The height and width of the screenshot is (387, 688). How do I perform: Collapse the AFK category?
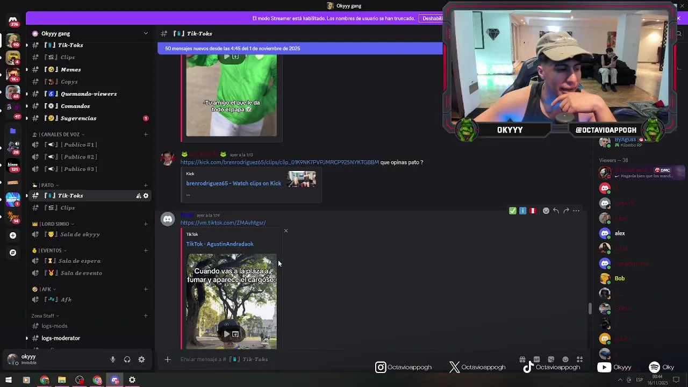44,289
